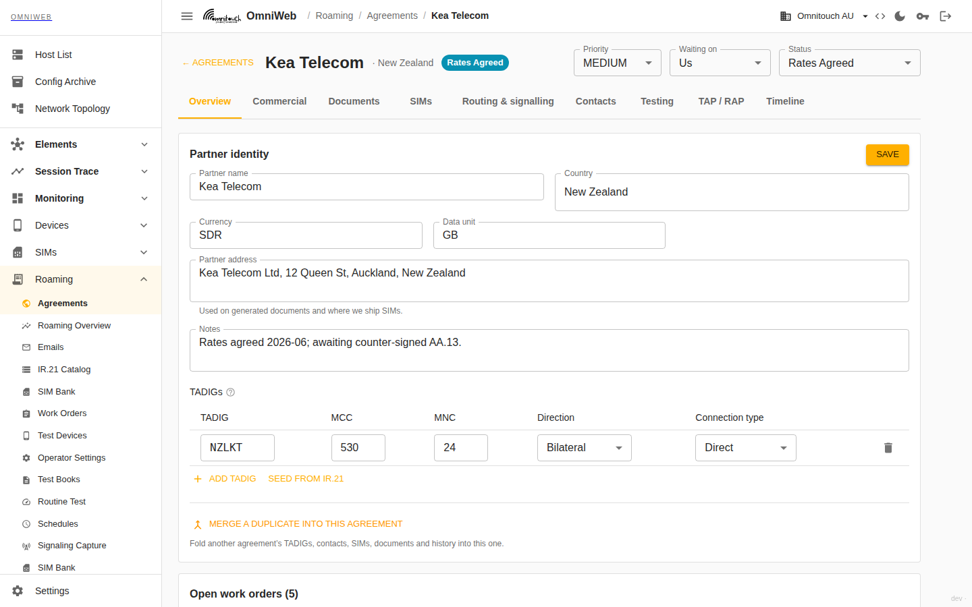Click the key icon in header

coord(923,16)
